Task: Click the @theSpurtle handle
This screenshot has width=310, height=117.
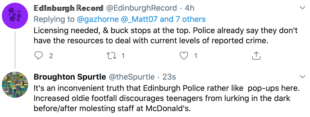Action: (131, 77)
